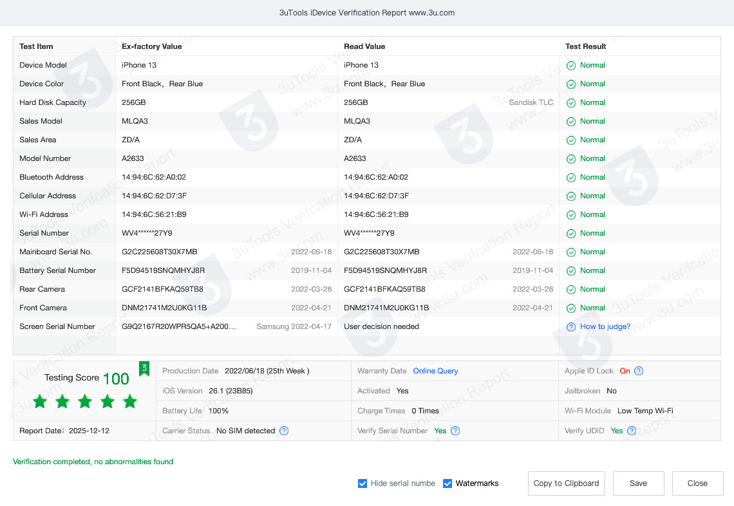This screenshot has width=734, height=506.
Task: Click the Ex-factory Value column header
Action: click(152, 46)
